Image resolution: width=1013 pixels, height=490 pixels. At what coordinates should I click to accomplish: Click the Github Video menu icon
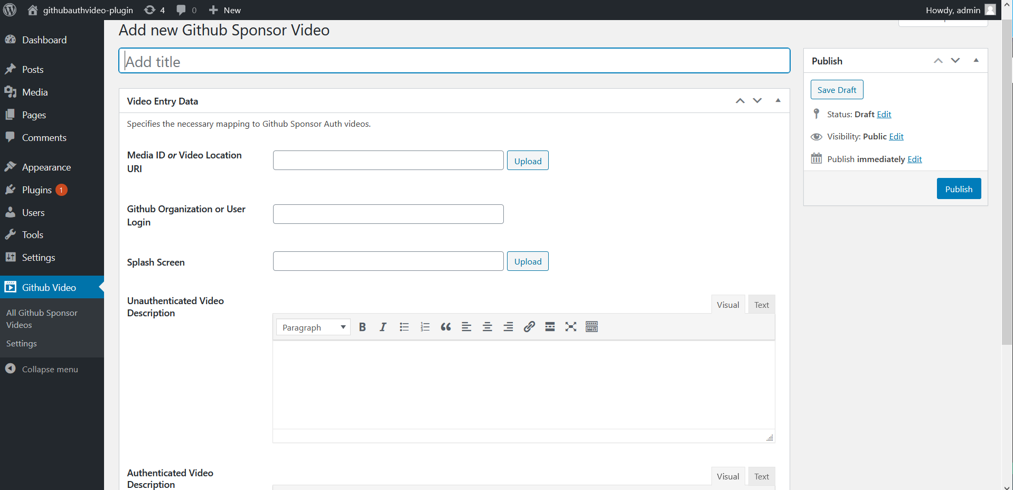click(10, 287)
